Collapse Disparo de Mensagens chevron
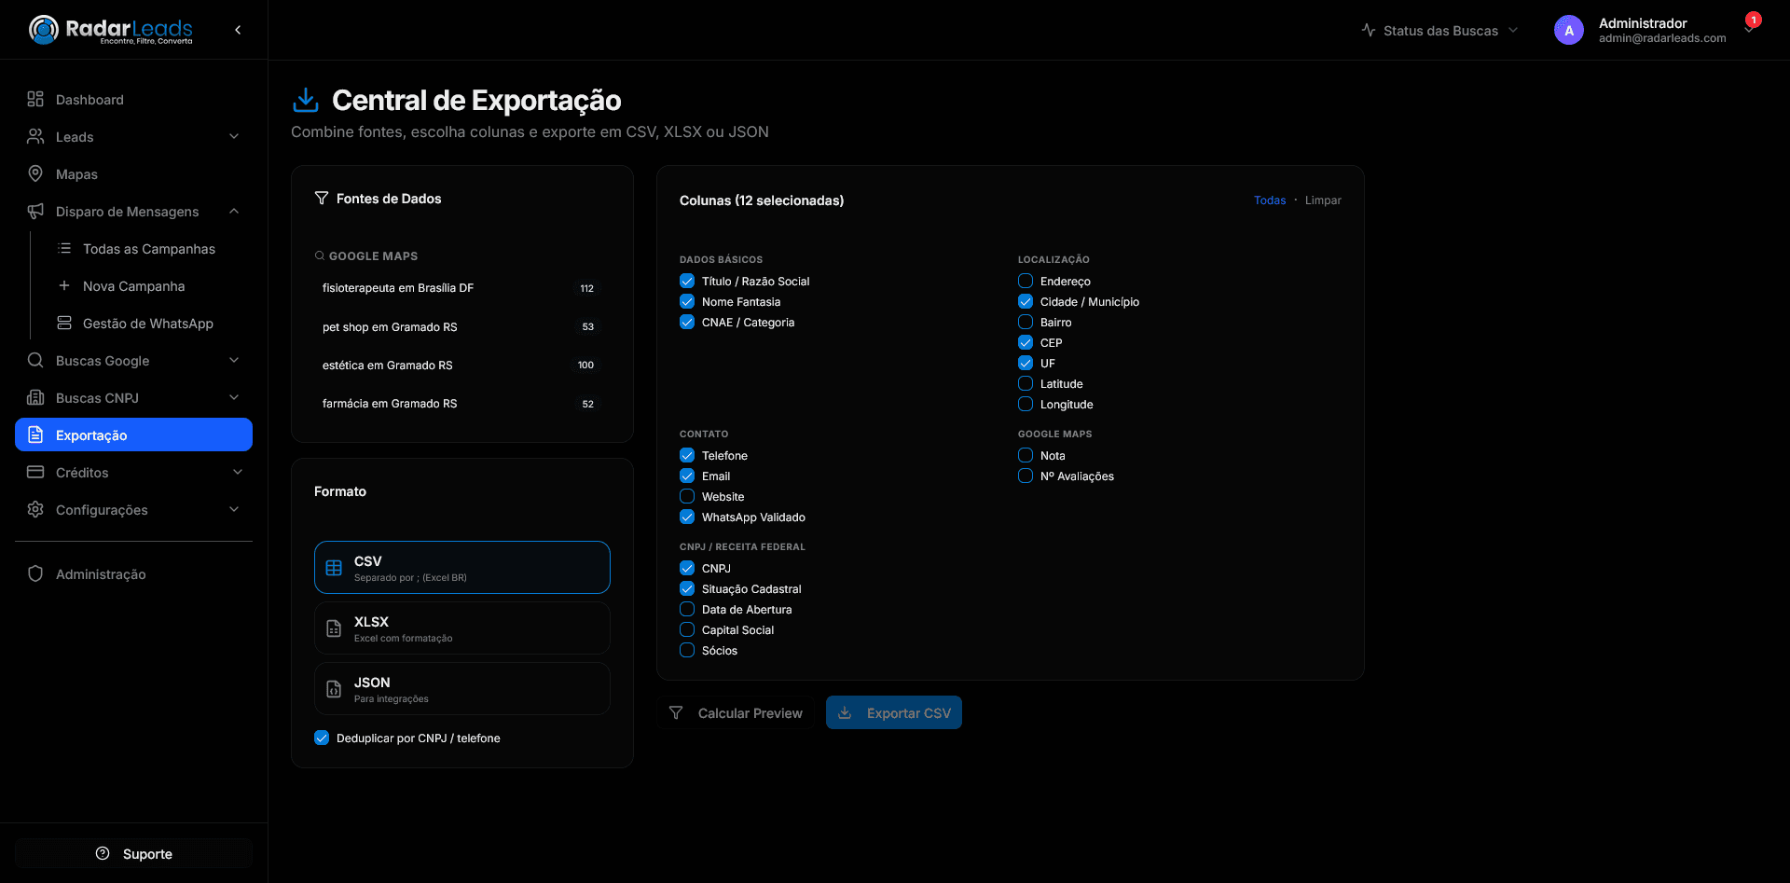Viewport: 1790px width, 883px height. pyautogui.click(x=234, y=211)
